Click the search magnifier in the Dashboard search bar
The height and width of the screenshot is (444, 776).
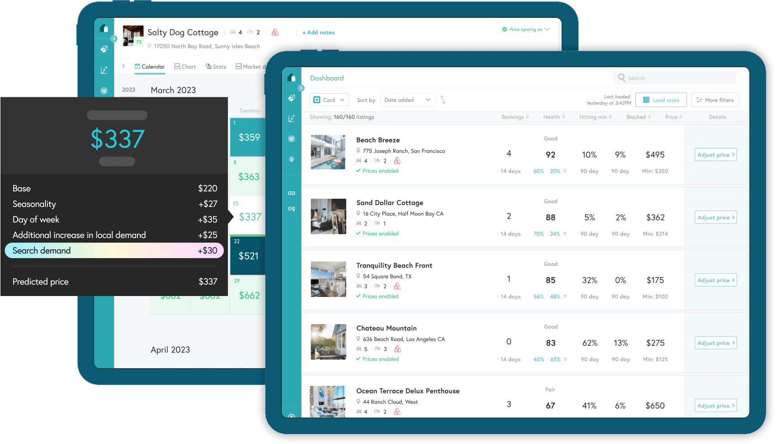(621, 78)
